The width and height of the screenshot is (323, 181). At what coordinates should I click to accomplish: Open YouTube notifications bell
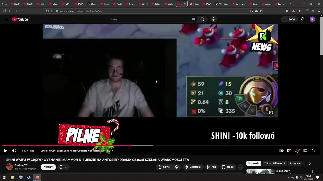(303, 19)
